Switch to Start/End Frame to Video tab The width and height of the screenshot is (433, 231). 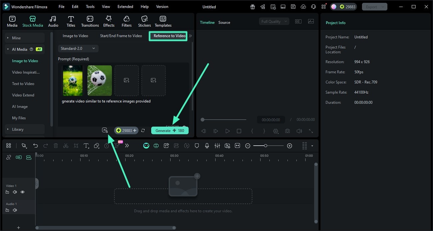(x=121, y=36)
